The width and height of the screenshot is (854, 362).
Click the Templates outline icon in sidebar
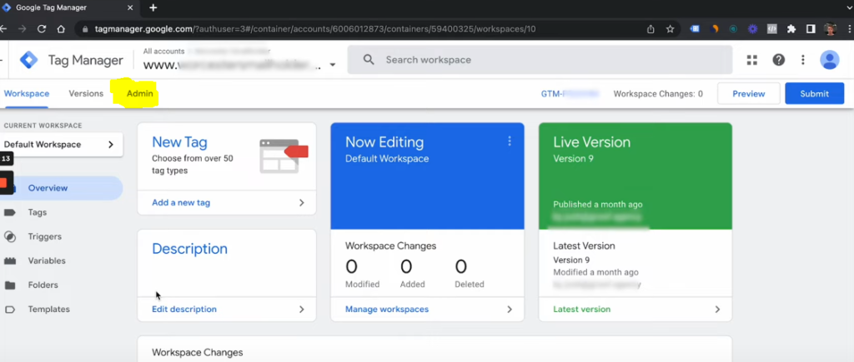pyautogui.click(x=10, y=310)
